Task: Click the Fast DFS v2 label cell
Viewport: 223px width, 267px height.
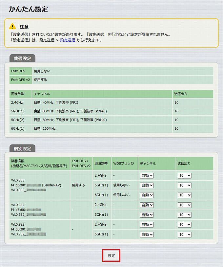Action: point(21,80)
